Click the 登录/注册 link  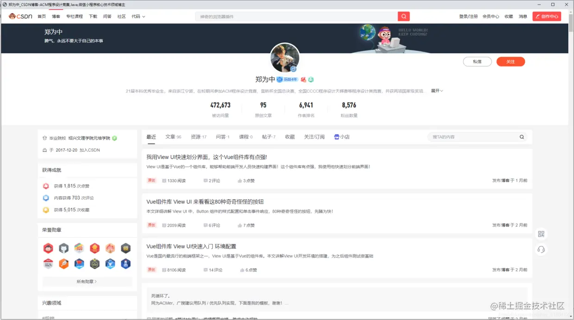468,16
